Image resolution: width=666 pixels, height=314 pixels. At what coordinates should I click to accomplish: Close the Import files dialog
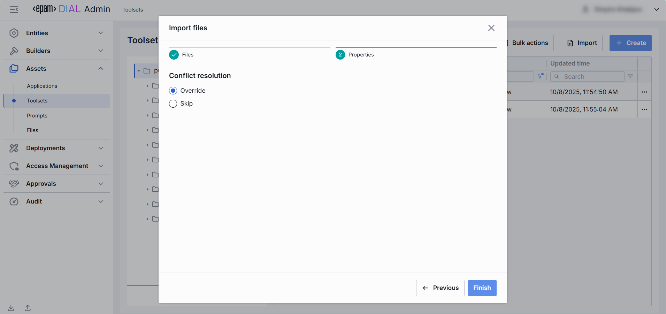pyautogui.click(x=491, y=28)
